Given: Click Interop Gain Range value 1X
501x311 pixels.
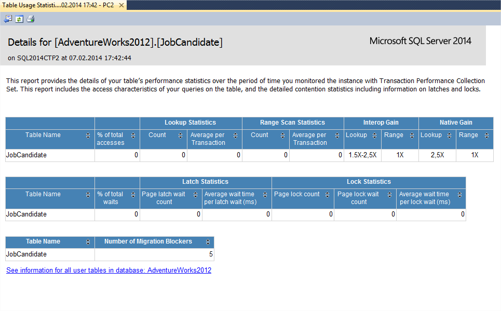Looking at the screenshot, I should tap(400, 155).
